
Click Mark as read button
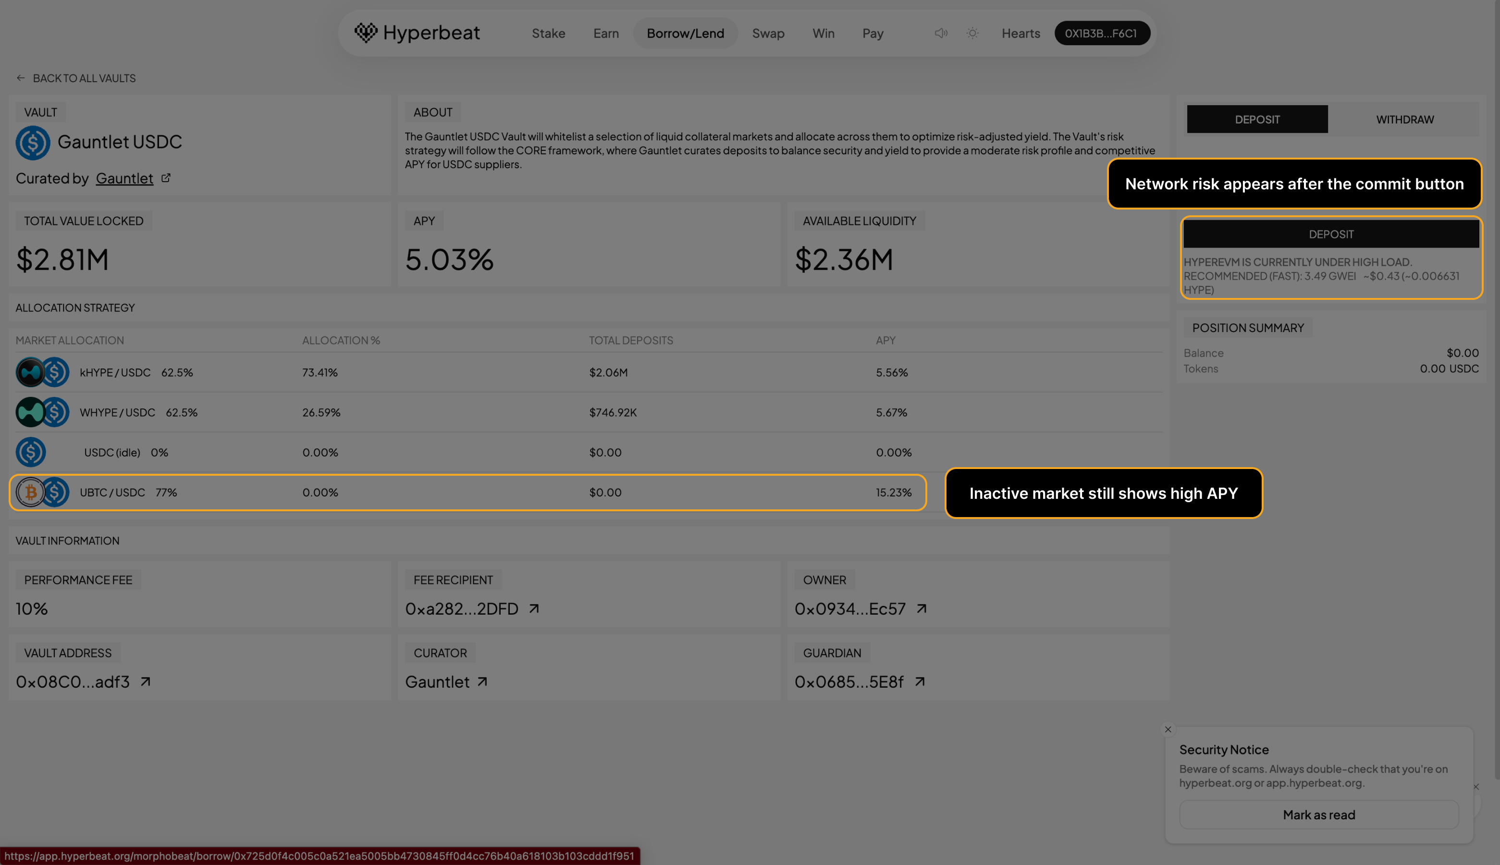coord(1319,815)
